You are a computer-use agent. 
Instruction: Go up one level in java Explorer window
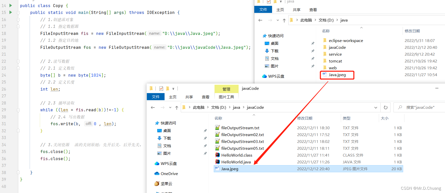click(284, 20)
